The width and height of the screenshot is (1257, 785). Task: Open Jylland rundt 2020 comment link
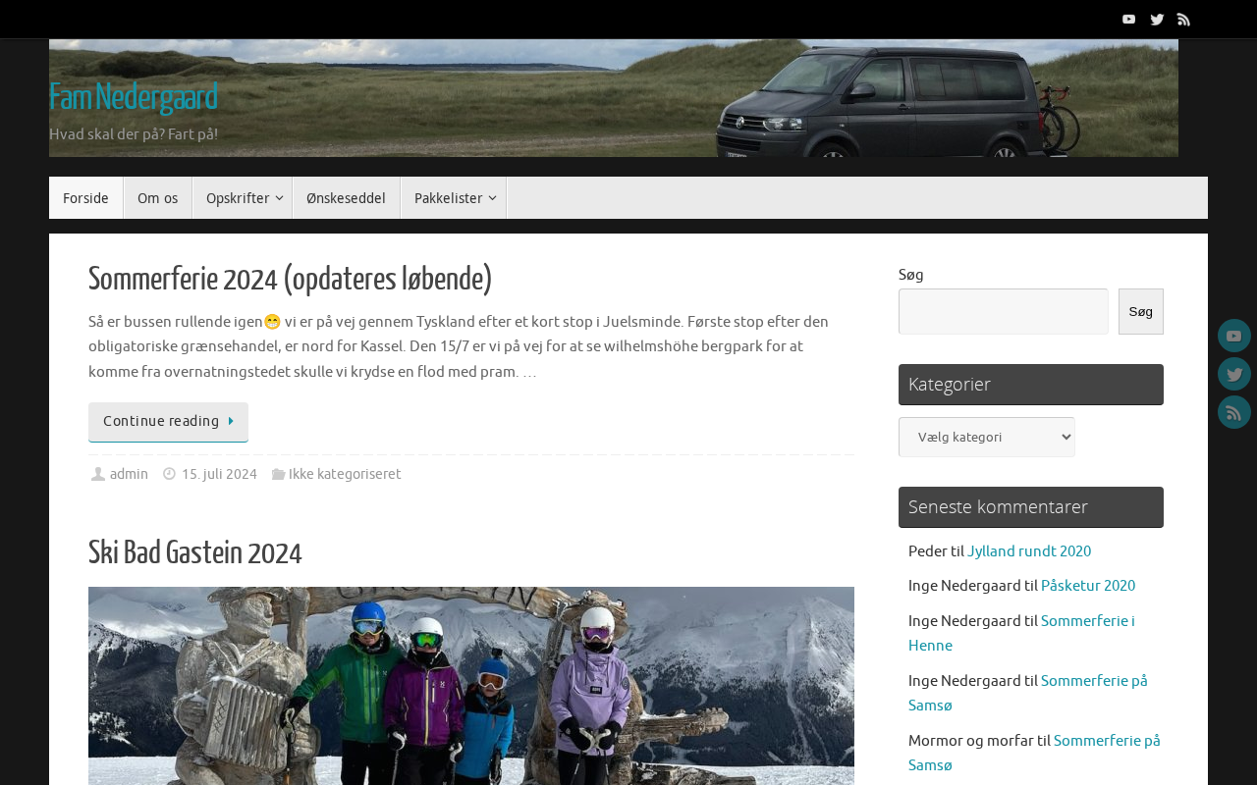1029,551
